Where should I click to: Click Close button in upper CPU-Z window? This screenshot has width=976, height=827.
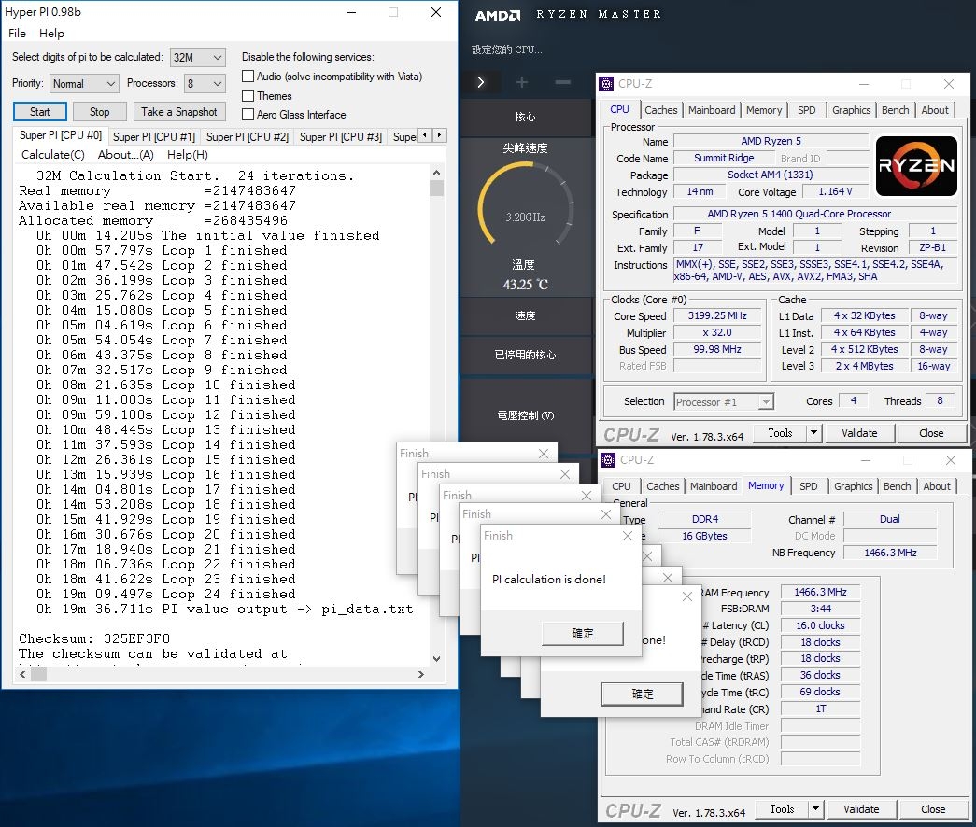click(931, 432)
